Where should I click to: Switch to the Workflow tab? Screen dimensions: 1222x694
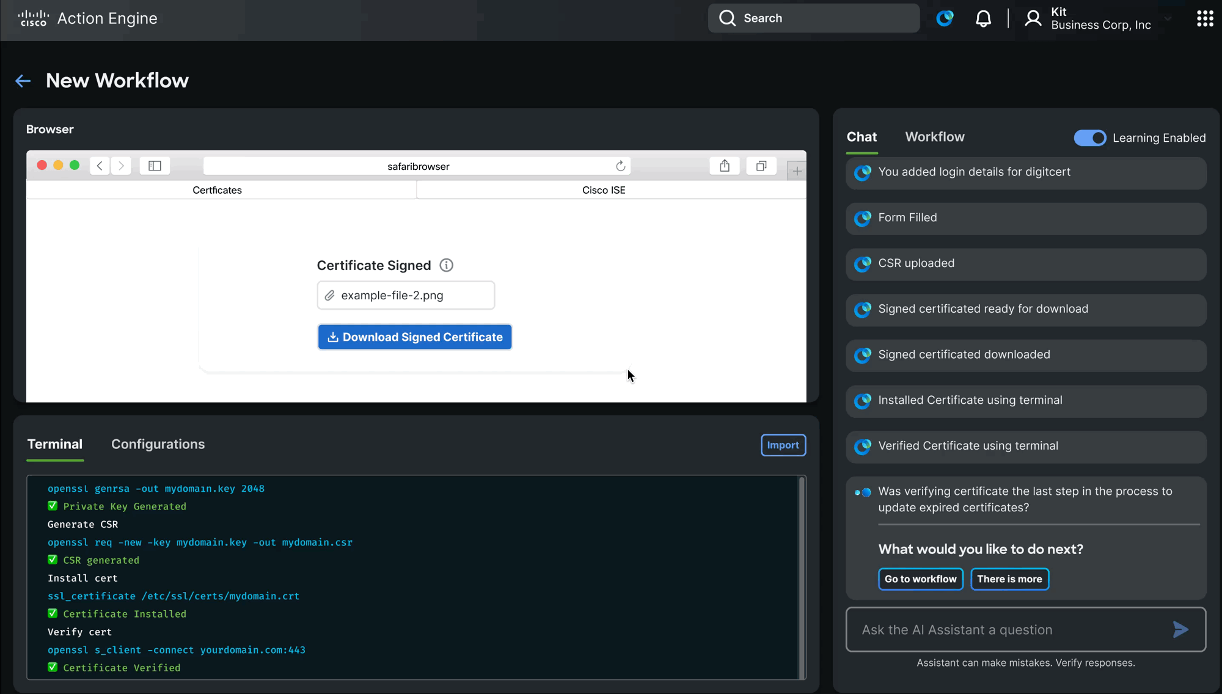(x=934, y=137)
